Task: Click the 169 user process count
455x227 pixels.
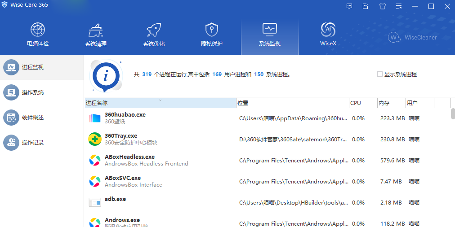Action: coord(217,74)
